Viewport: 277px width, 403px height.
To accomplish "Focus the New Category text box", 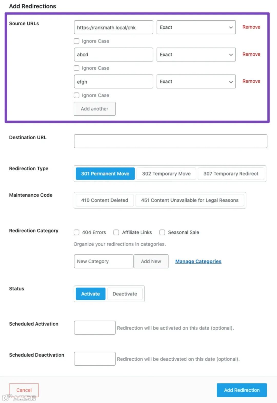I will [103, 261].
